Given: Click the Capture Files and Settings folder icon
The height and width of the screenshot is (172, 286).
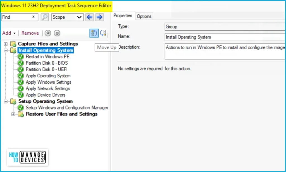Looking at the screenshot, I should 13,44.
